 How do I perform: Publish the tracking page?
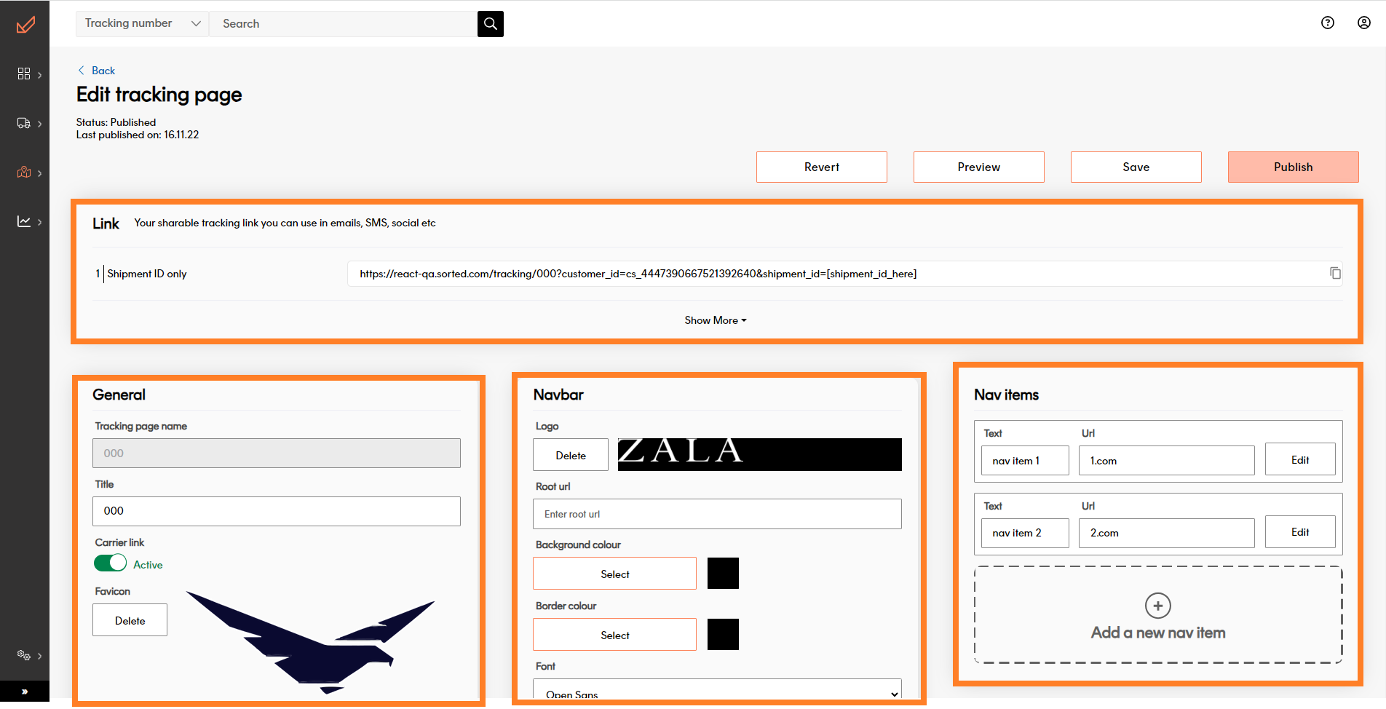point(1293,167)
